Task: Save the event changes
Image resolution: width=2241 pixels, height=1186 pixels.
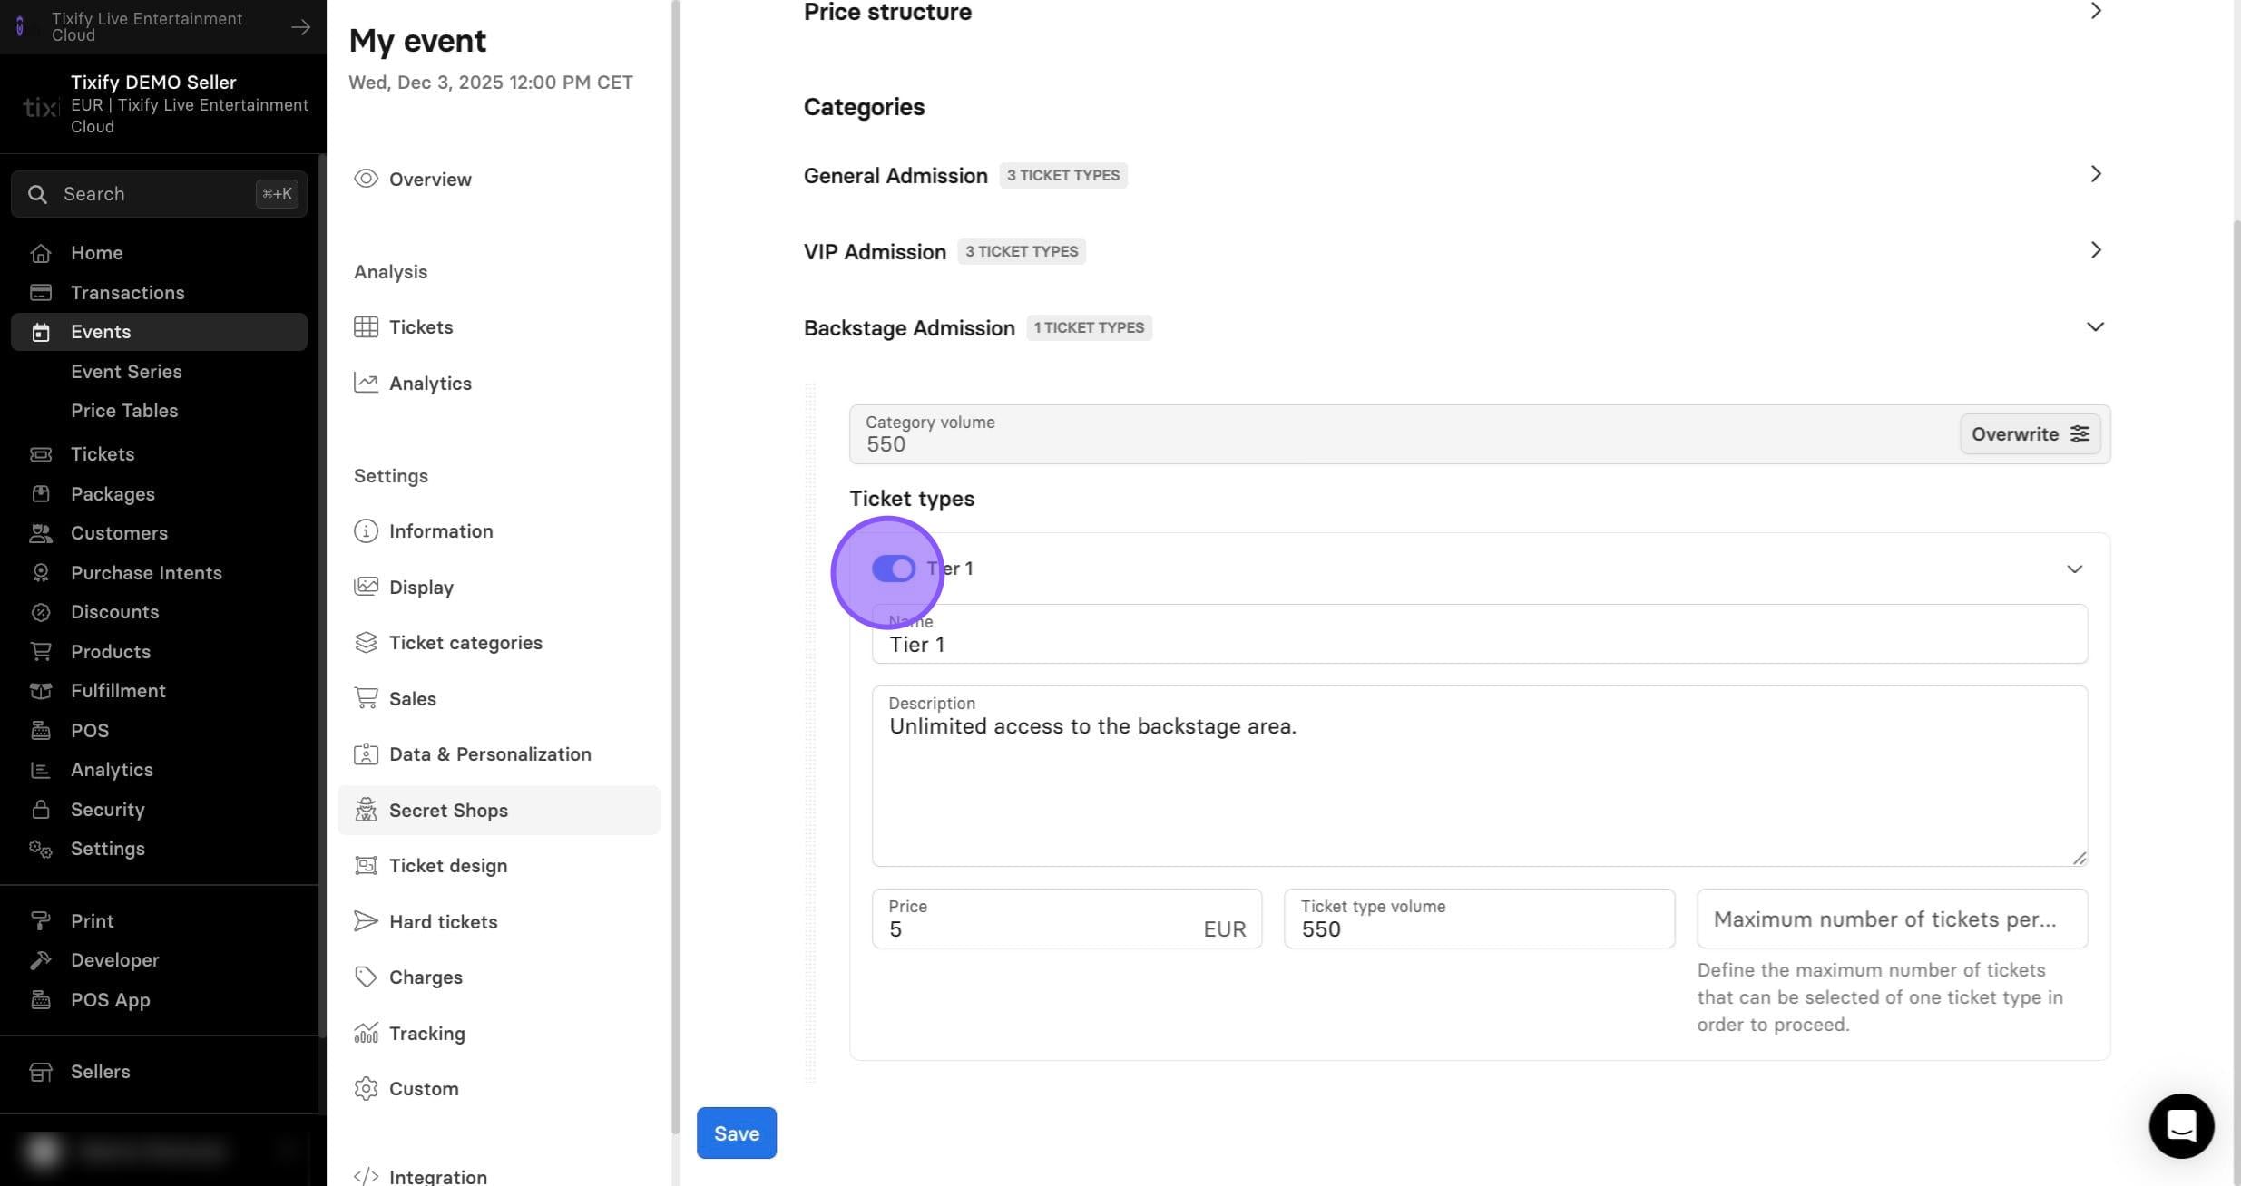Action: (x=737, y=1133)
